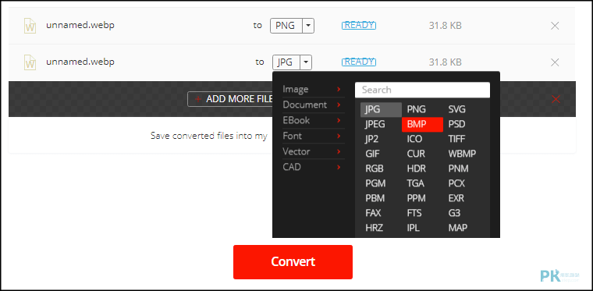The image size is (593, 291).
Task: Click unnamed.webp filename in the JPG row
Action: click(80, 62)
